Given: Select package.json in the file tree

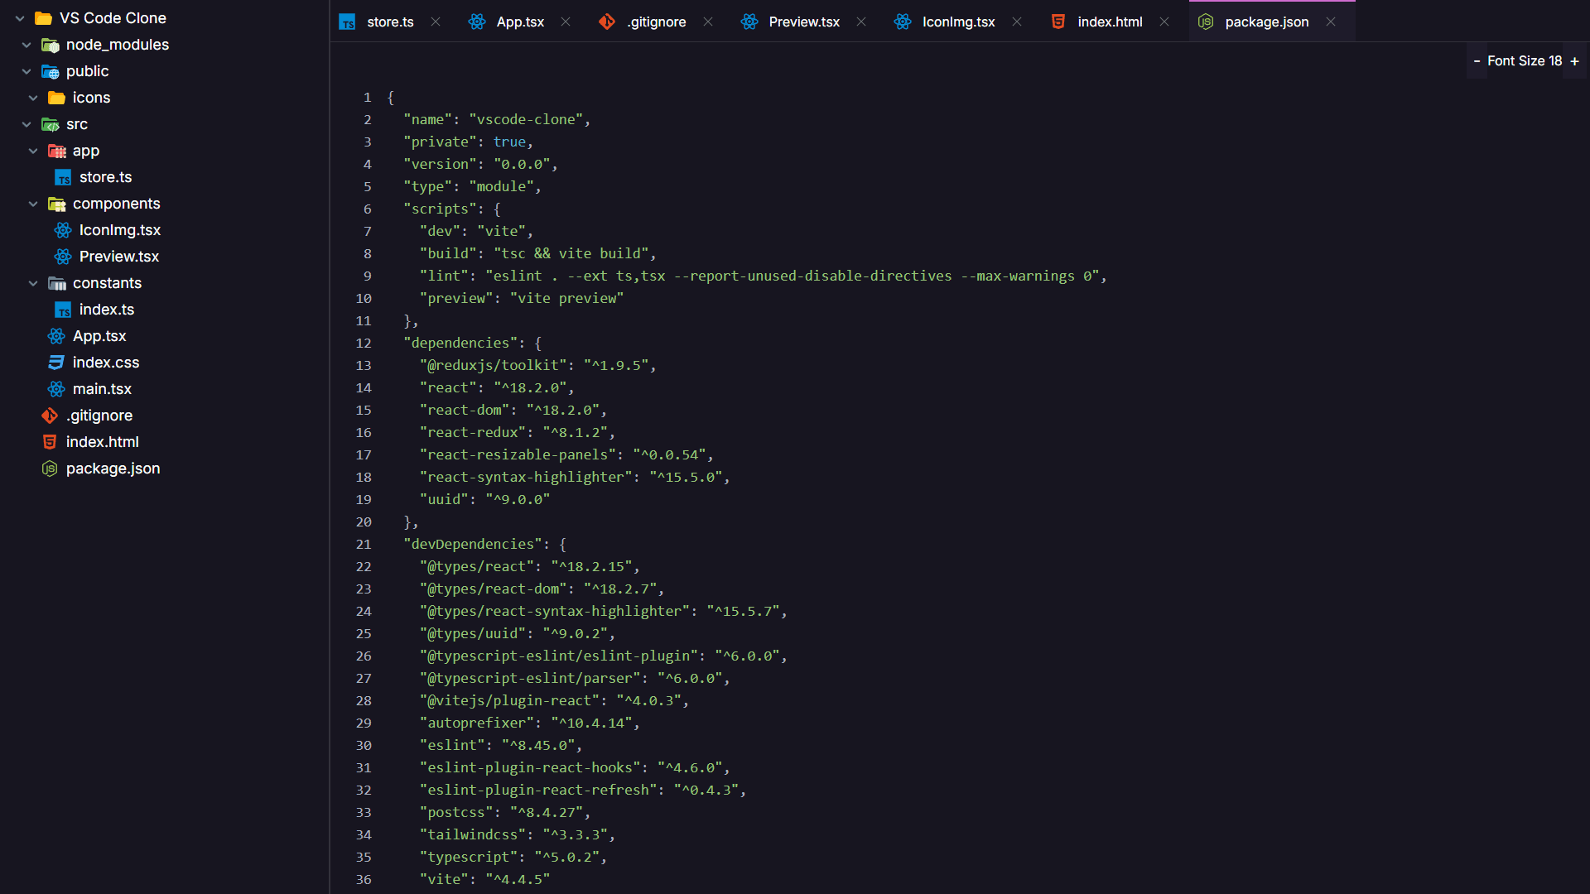Looking at the screenshot, I should pos(113,469).
